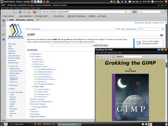This screenshot has height=126, width=168.
Task: Open the Applications menu in top panel
Action: [9, 2]
